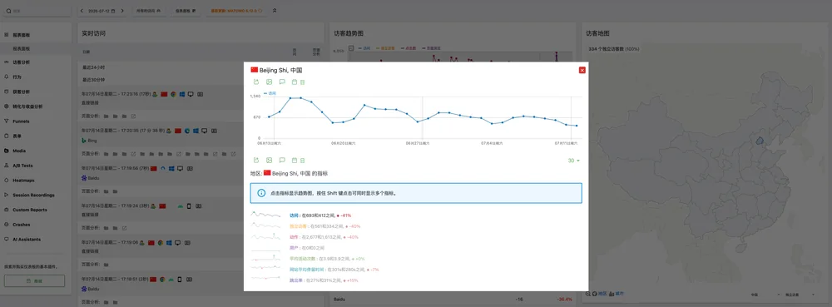This screenshot has width=832, height=307.
Task: Go to previous date with the left arrow
Action: 82,11
